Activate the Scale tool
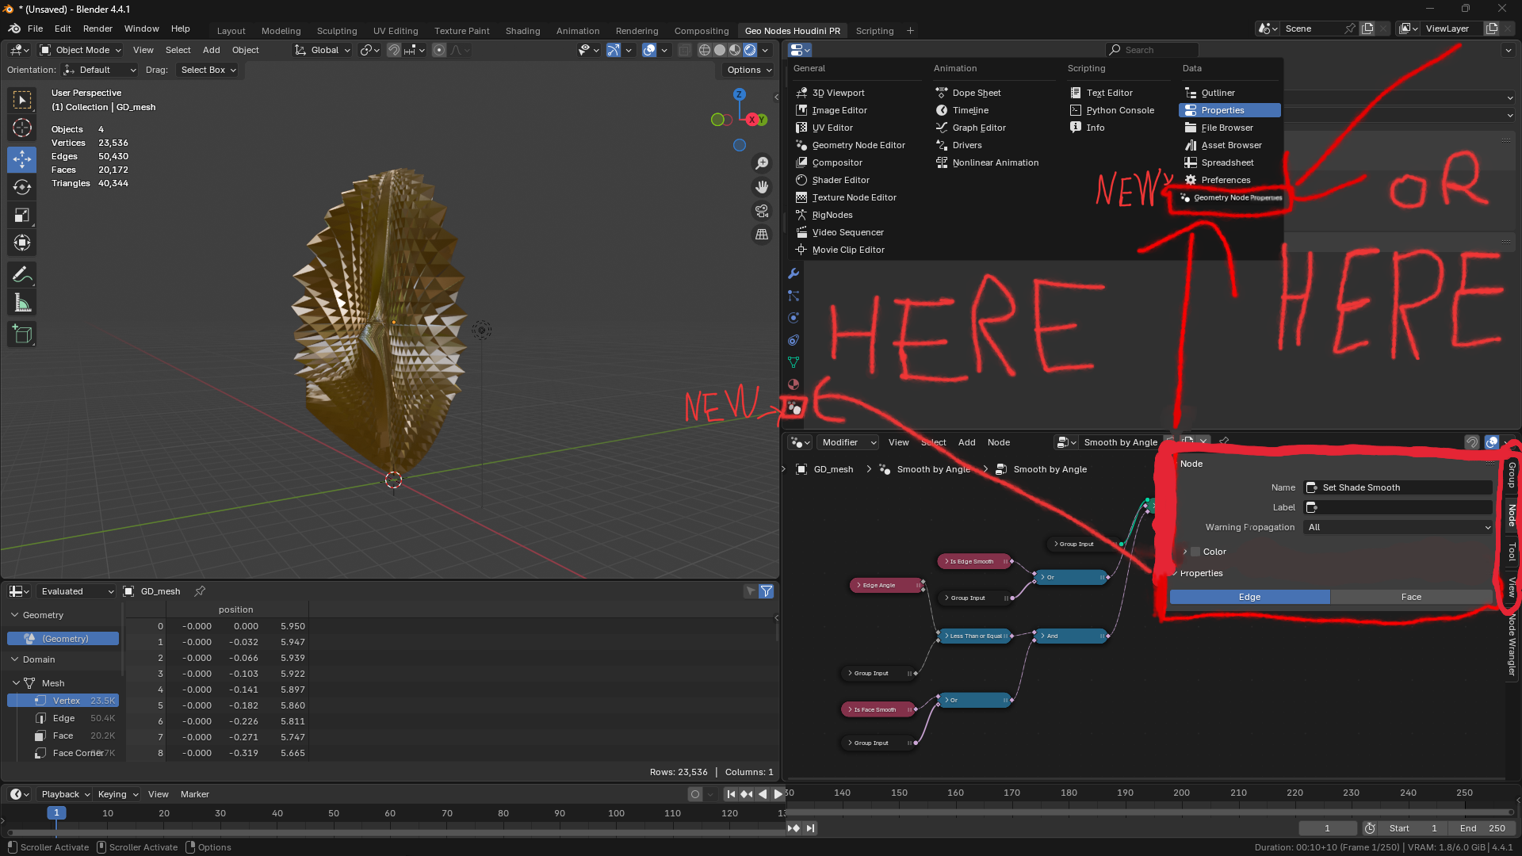Image resolution: width=1522 pixels, height=856 pixels. [x=22, y=215]
